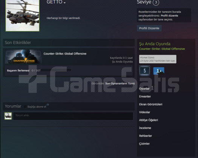Click the Hizmet Süresi membership badge
Screen dimensions: 198x158
pos(158,59)
